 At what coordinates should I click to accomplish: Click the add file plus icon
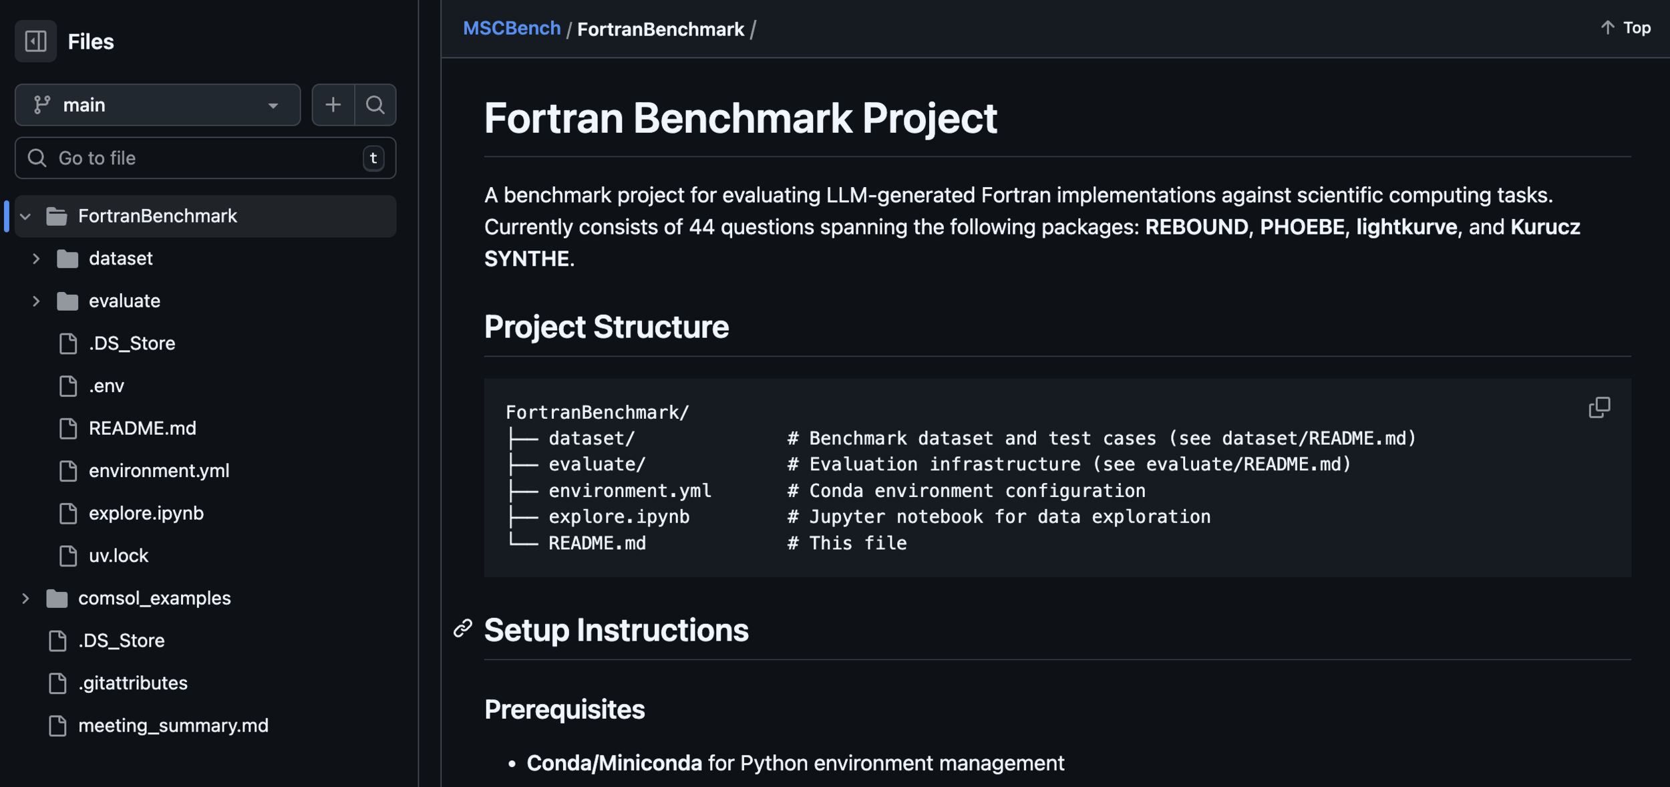coord(333,105)
